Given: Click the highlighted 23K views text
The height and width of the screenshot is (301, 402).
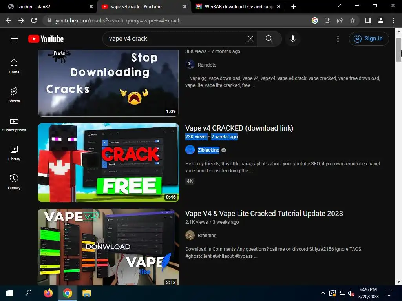Looking at the screenshot, I should pyautogui.click(x=196, y=137).
